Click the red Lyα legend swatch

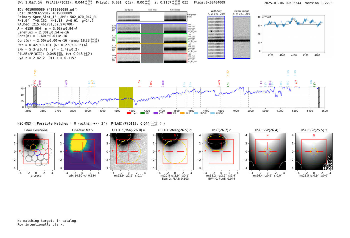pos(129,113)
